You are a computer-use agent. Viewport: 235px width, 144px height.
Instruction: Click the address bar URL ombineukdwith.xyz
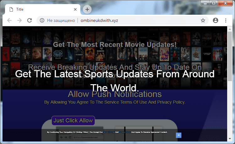tap(99, 20)
